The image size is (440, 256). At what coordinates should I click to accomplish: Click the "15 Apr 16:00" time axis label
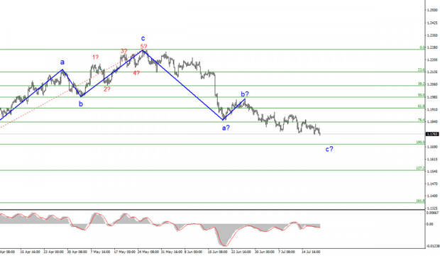point(30,252)
